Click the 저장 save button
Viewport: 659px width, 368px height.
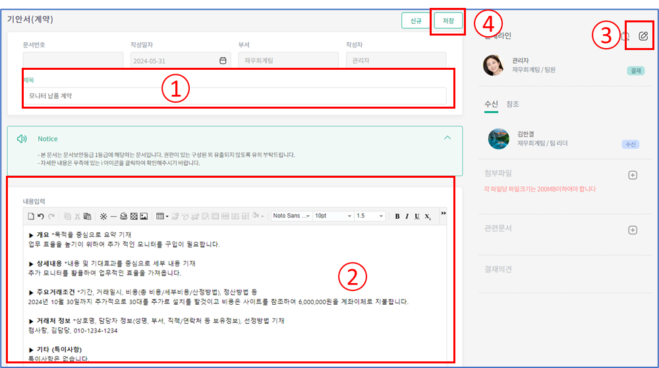pos(448,21)
